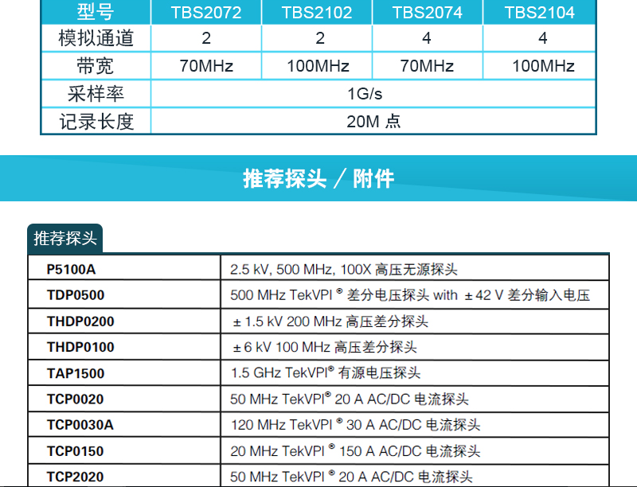The height and width of the screenshot is (487, 637).
Task: Click the 1.5 GHz TekVPI 有源电压探头 description
Action: (326, 372)
